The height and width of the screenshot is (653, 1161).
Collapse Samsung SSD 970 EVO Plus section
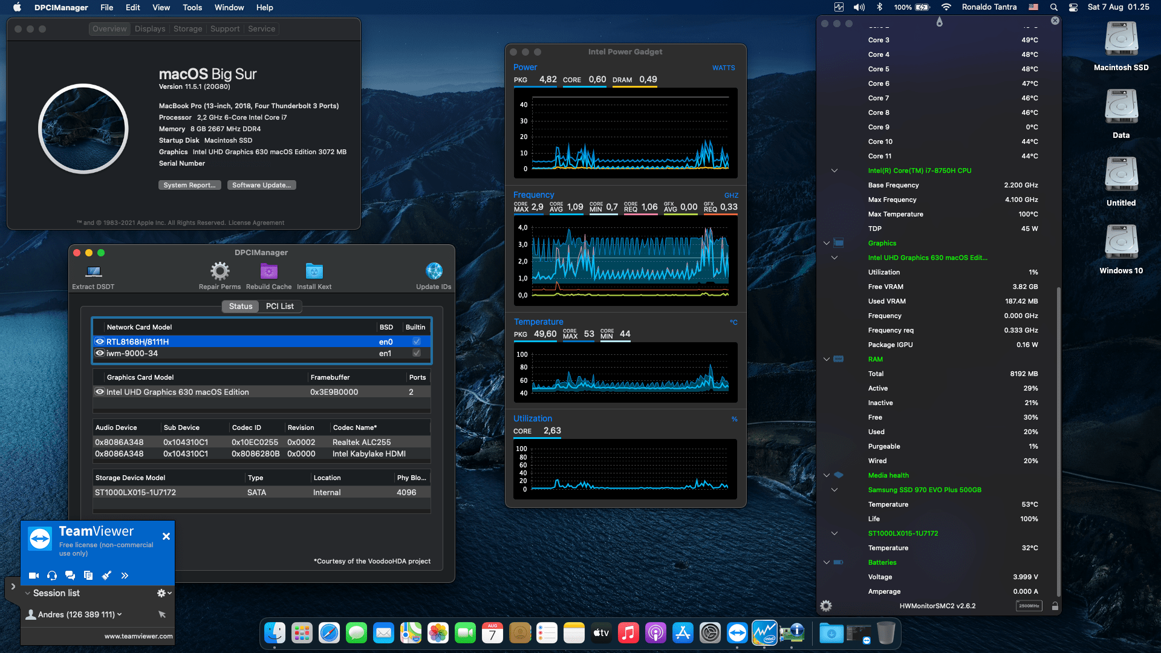(x=834, y=490)
